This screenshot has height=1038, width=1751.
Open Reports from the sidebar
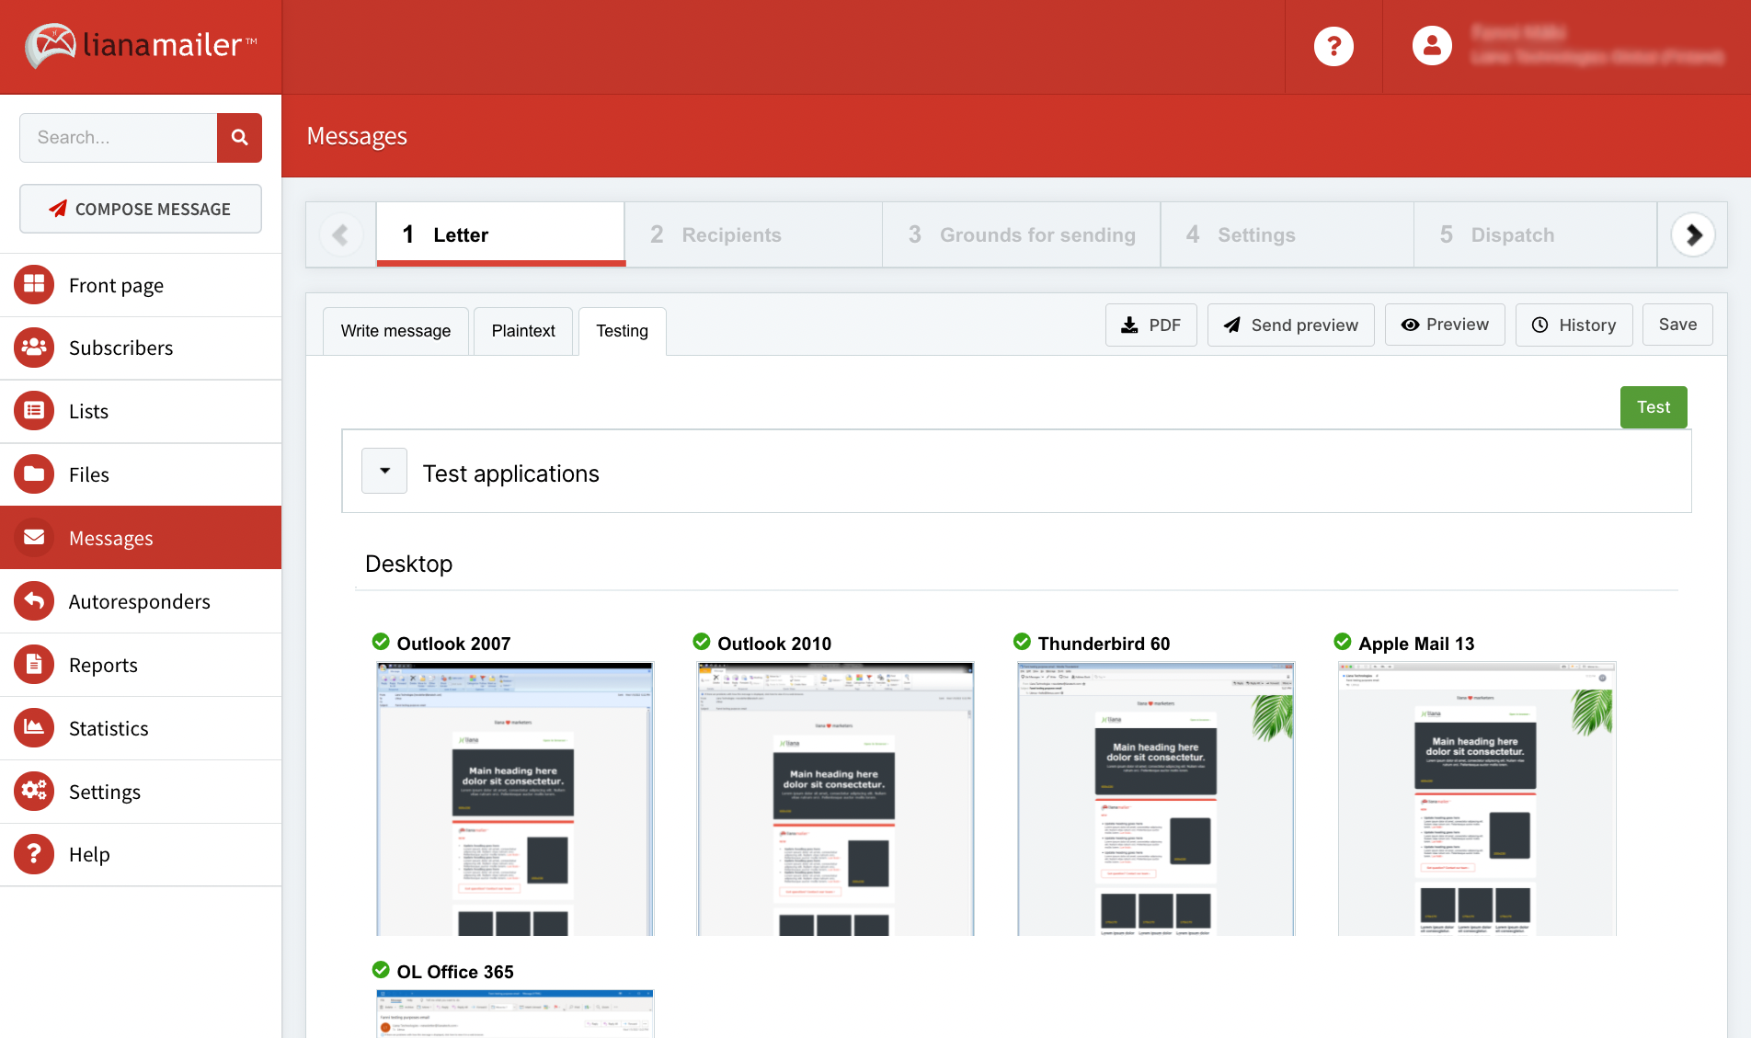pyautogui.click(x=103, y=666)
